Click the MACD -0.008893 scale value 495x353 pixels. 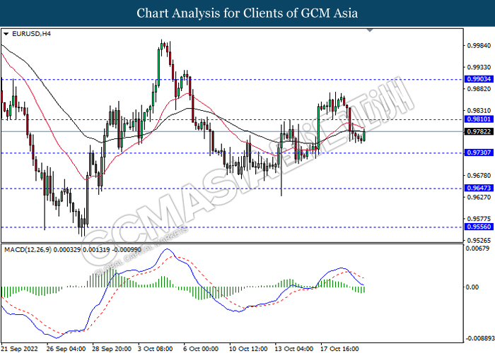pos(480,338)
